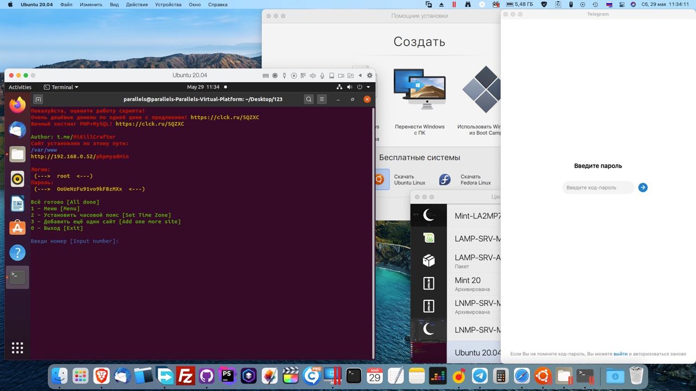696x391 pixels.
Task: Click the Parallels microphone icon
Action: click(x=322, y=75)
